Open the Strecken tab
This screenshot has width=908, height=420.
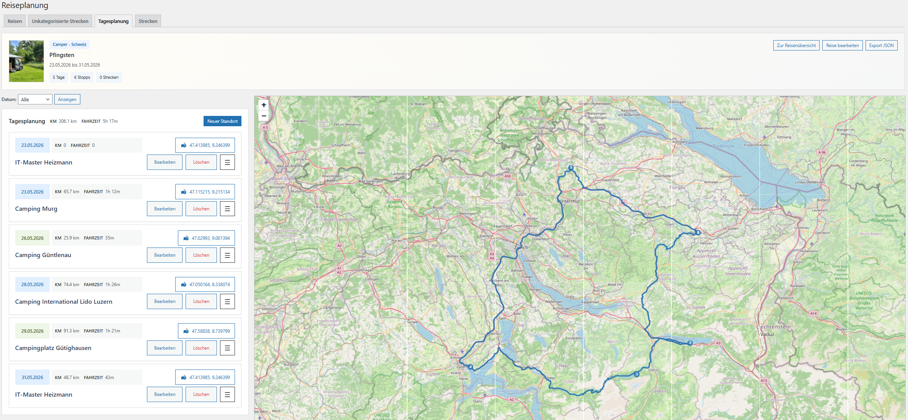[148, 21]
